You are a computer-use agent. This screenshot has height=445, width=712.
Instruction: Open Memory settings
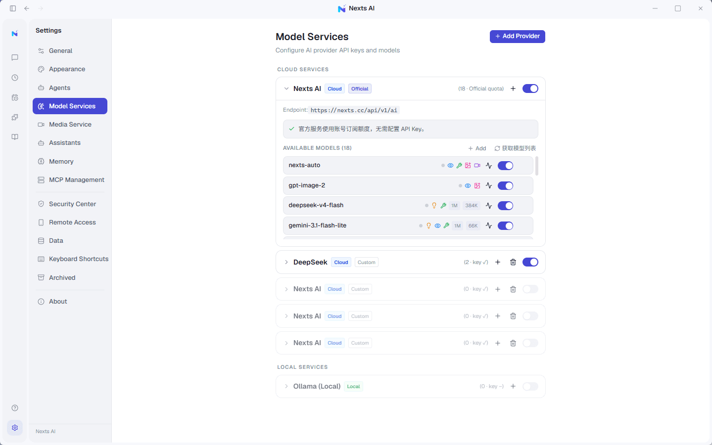70,162
